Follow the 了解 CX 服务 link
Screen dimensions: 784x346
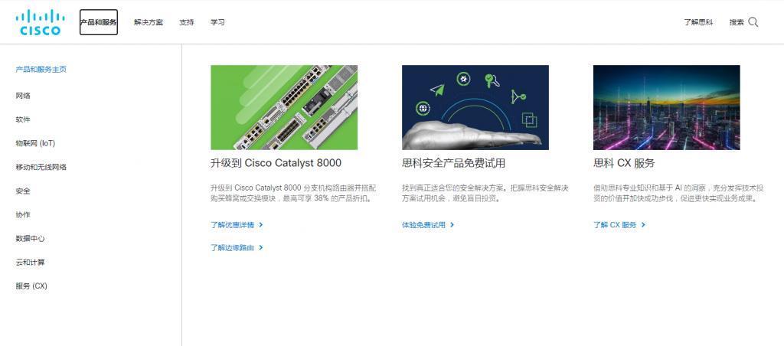[x=615, y=225]
